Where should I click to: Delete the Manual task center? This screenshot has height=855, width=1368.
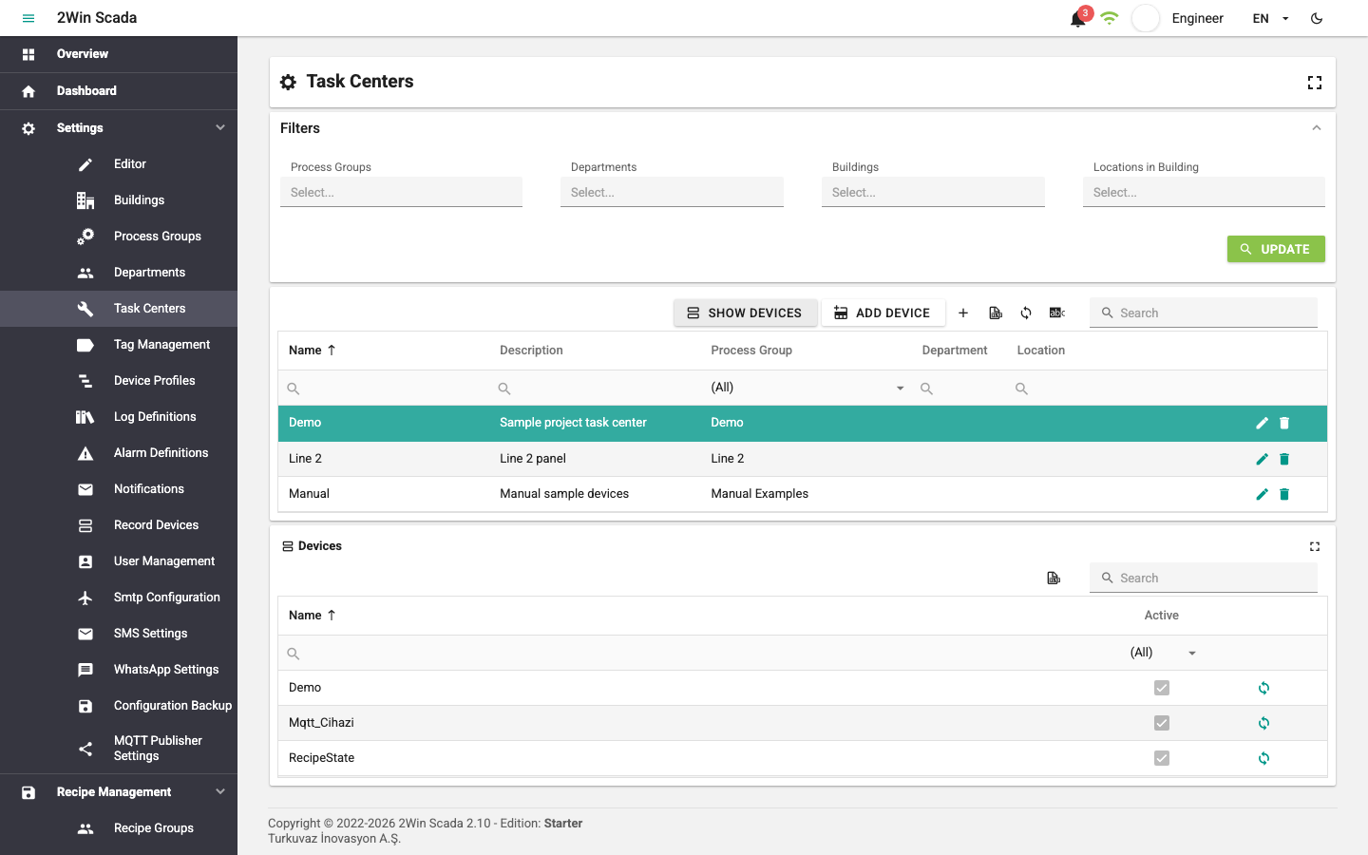pos(1284,494)
